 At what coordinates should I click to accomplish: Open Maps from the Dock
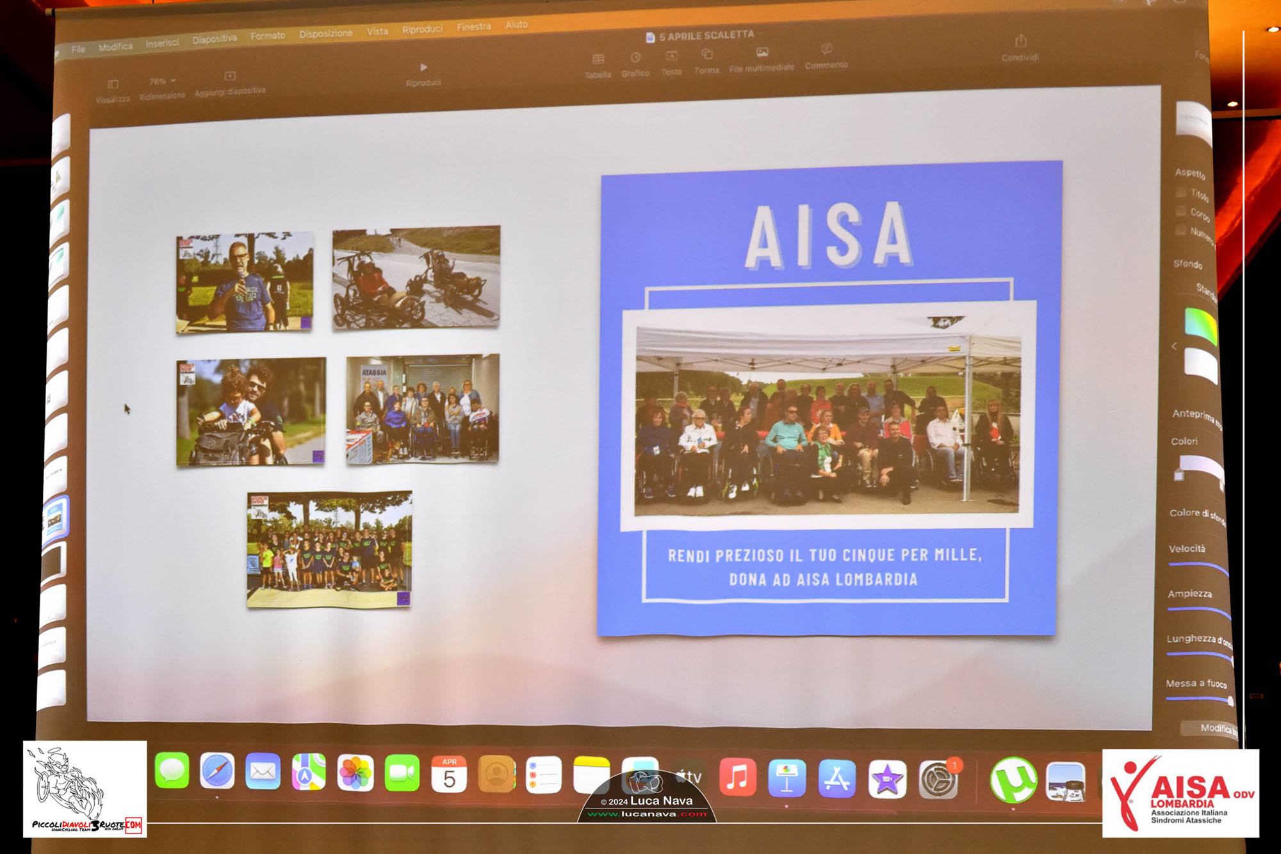click(309, 773)
